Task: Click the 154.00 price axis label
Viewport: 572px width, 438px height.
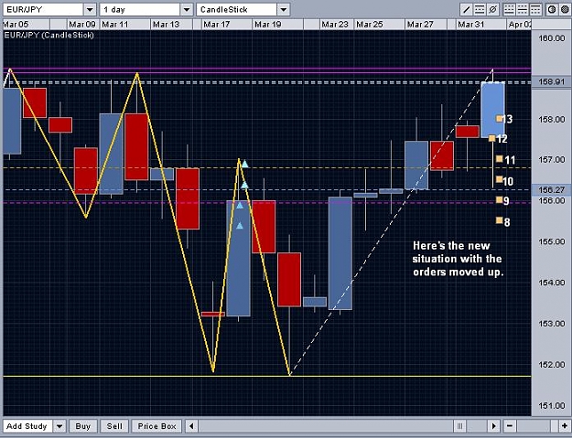Action: [552, 283]
